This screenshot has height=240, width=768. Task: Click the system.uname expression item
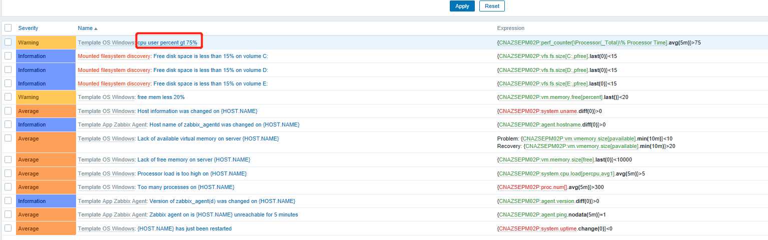(537, 110)
